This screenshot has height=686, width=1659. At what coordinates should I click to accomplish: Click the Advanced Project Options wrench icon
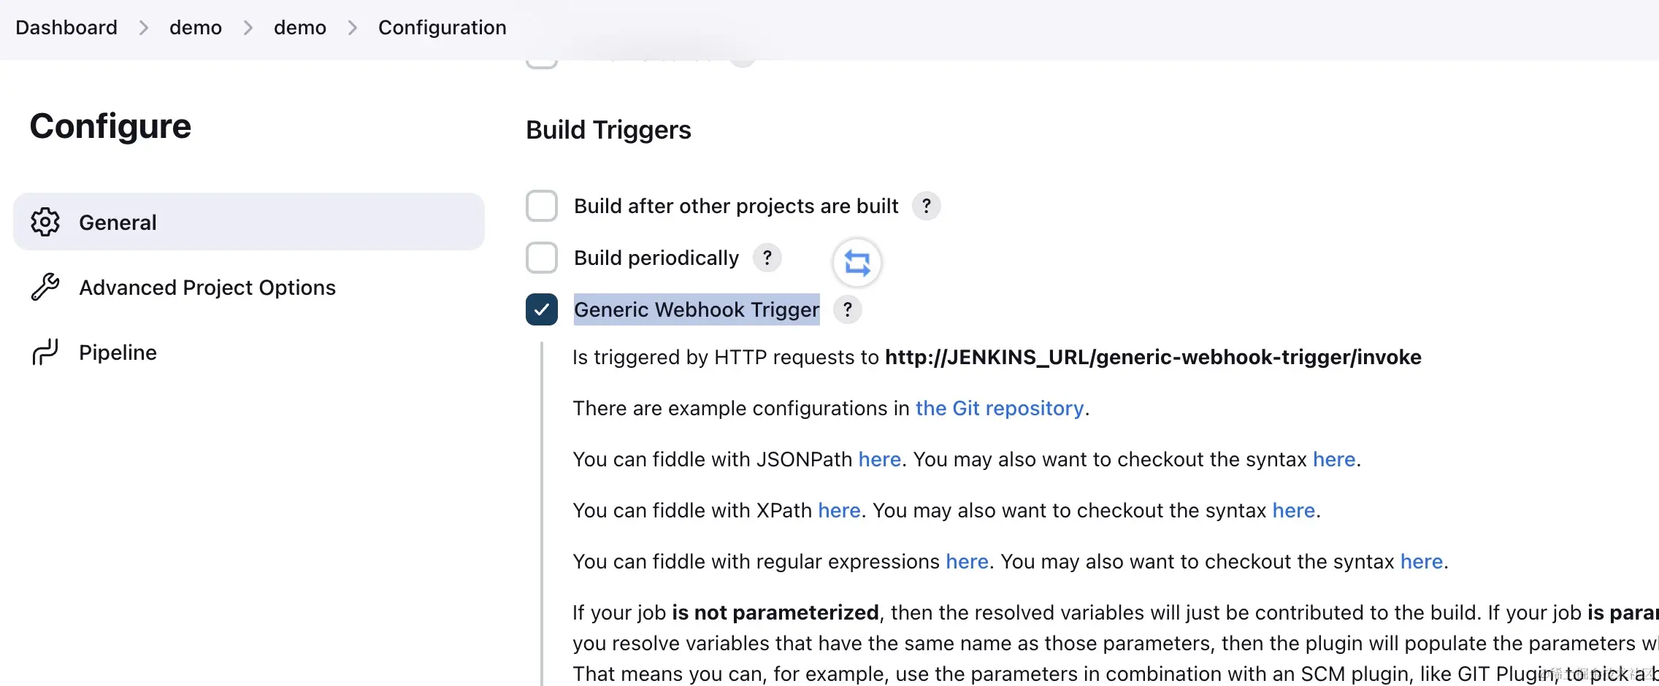45,287
